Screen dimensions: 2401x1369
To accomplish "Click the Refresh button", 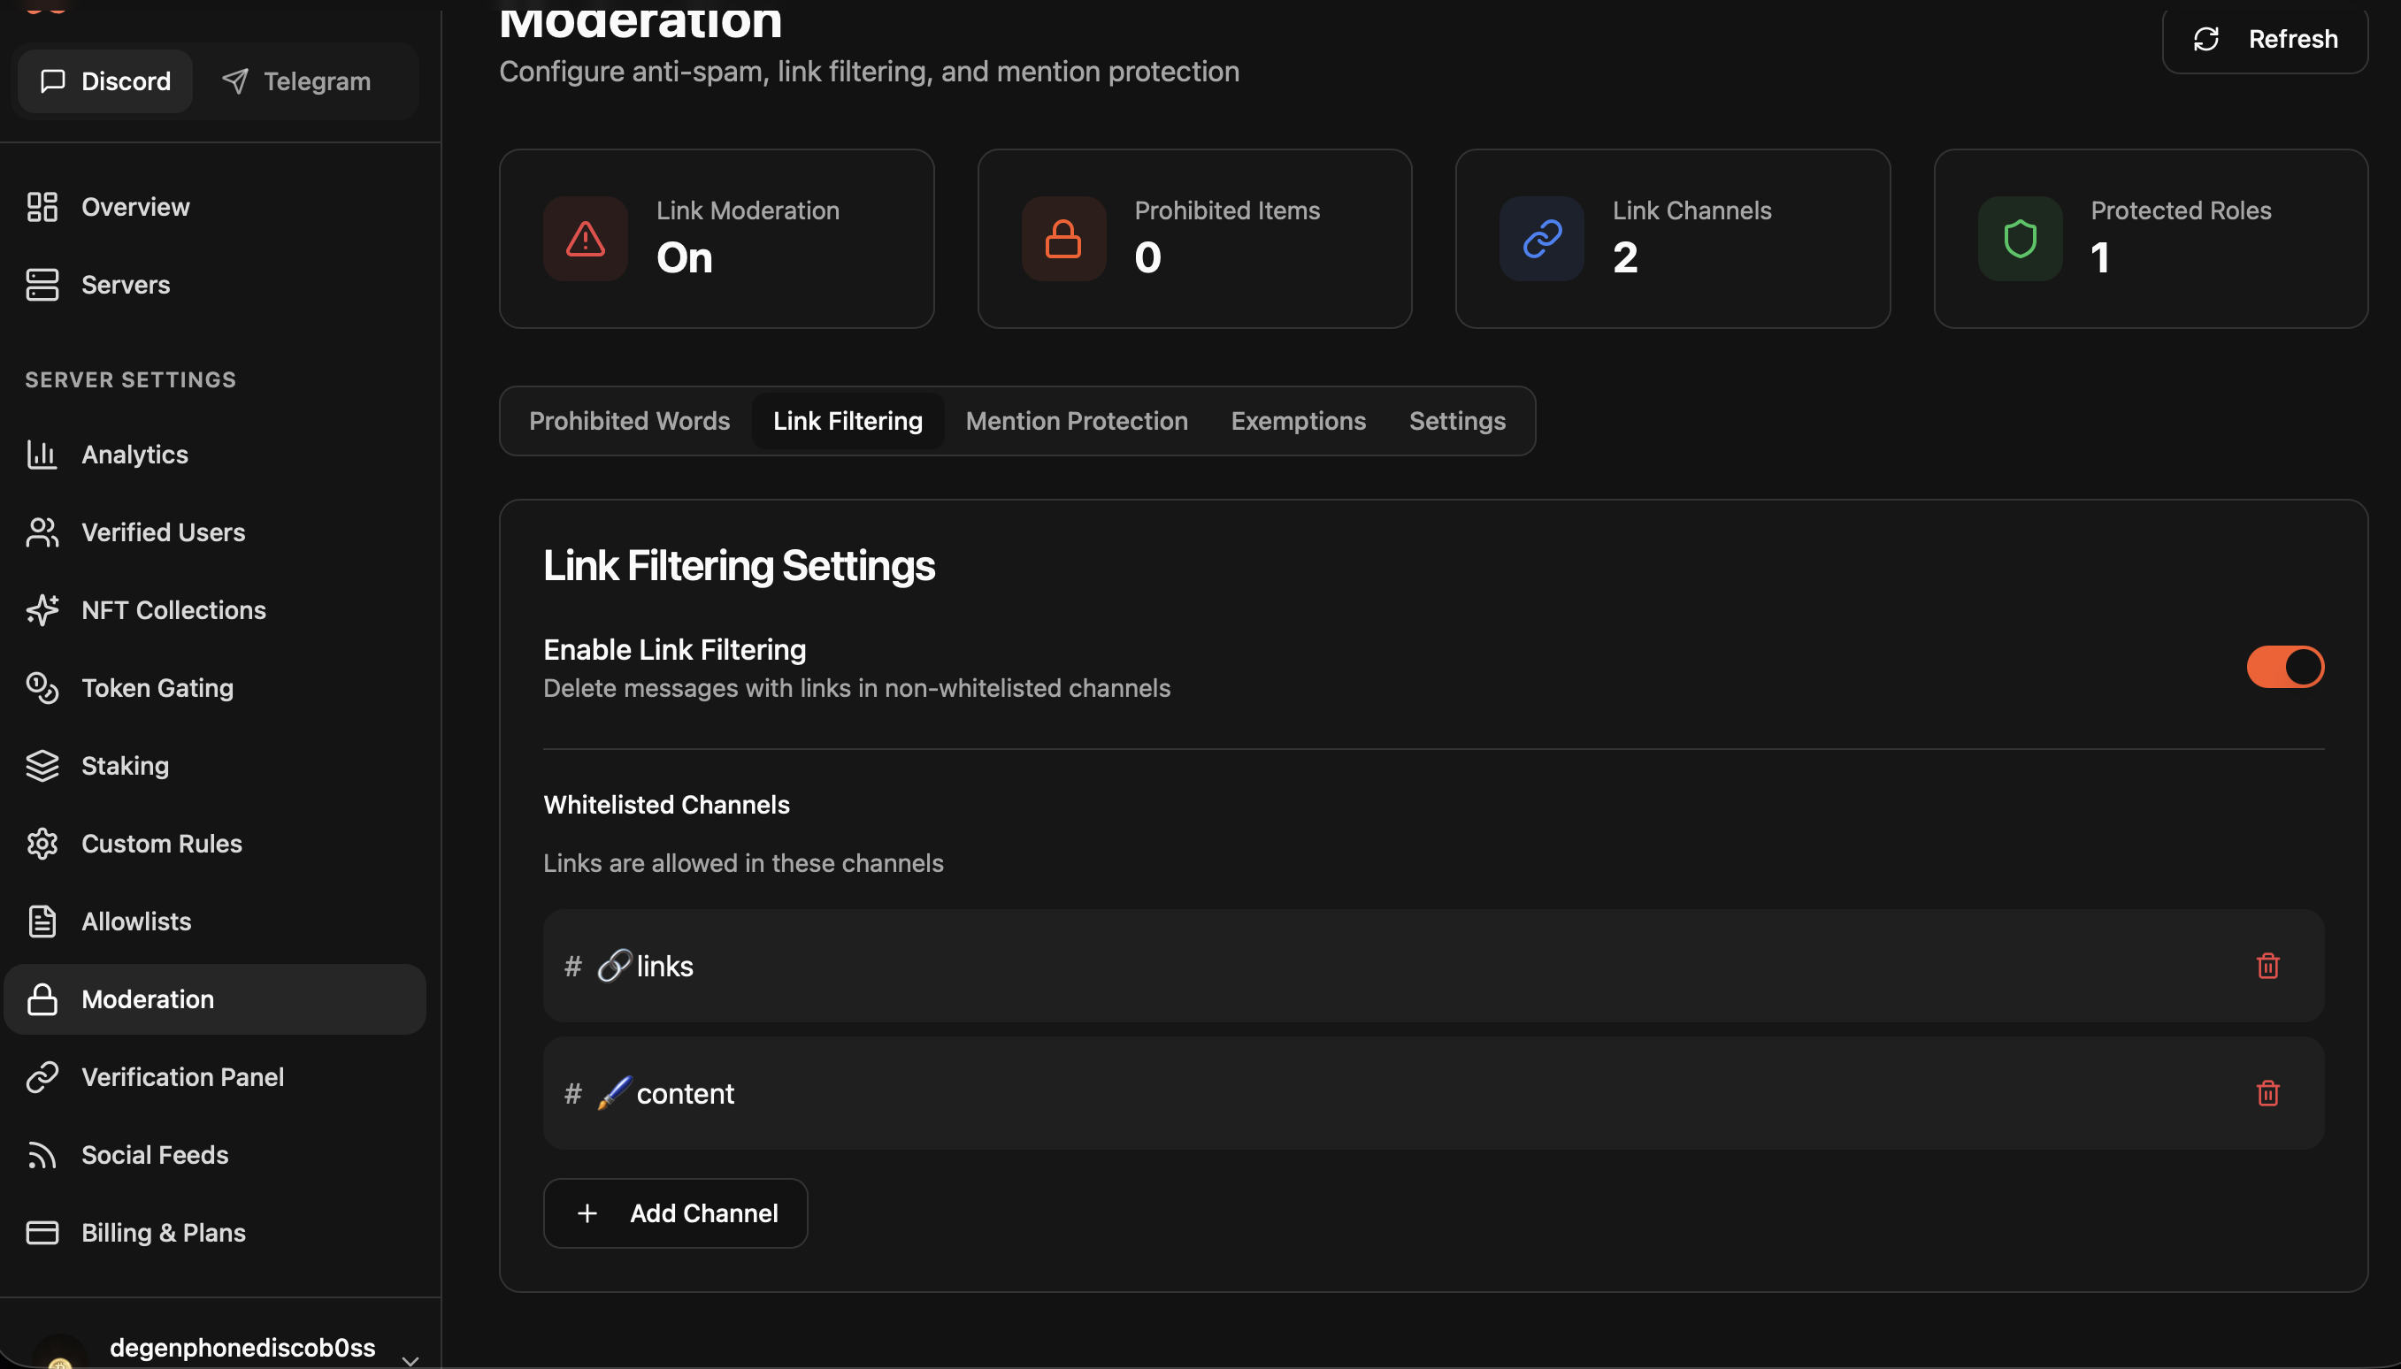I will tap(2264, 39).
